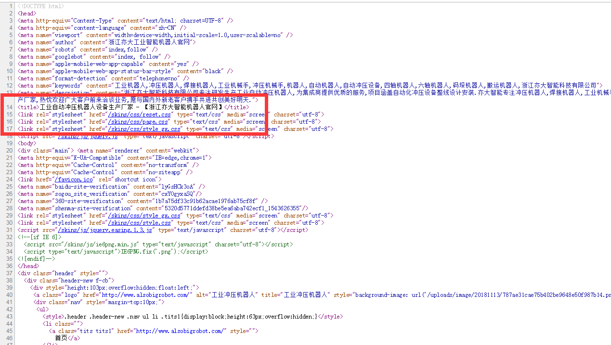Click the <body> tag on line 19
Screen dimensions: 611x345
(x=26, y=143)
